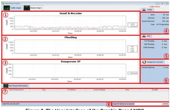Image resolution: width=170 pixels, height=110 pixels.
Task: Click the ENTER search button
Action: (165, 104)
